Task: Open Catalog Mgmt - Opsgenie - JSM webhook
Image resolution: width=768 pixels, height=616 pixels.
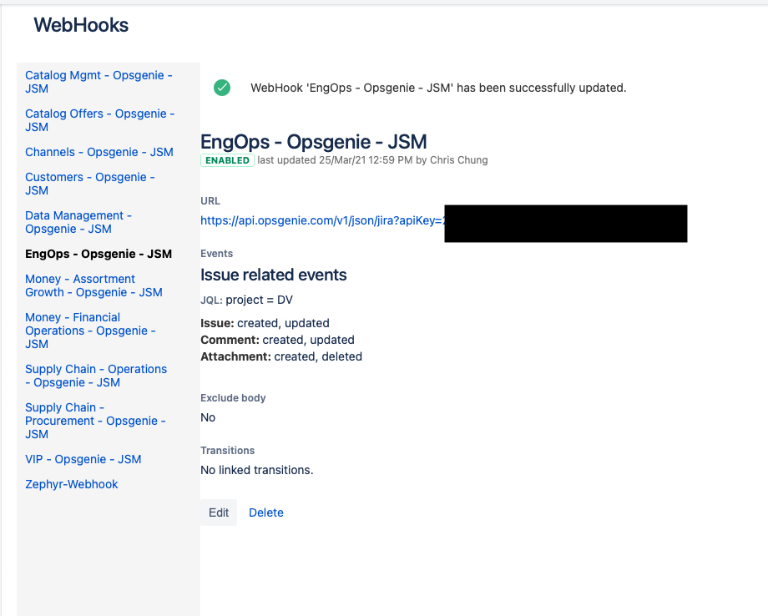Action: pyautogui.click(x=99, y=82)
